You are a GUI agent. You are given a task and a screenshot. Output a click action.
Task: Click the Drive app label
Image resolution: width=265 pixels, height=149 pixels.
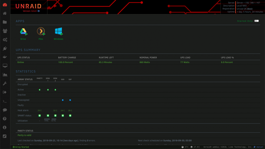coord(23,39)
